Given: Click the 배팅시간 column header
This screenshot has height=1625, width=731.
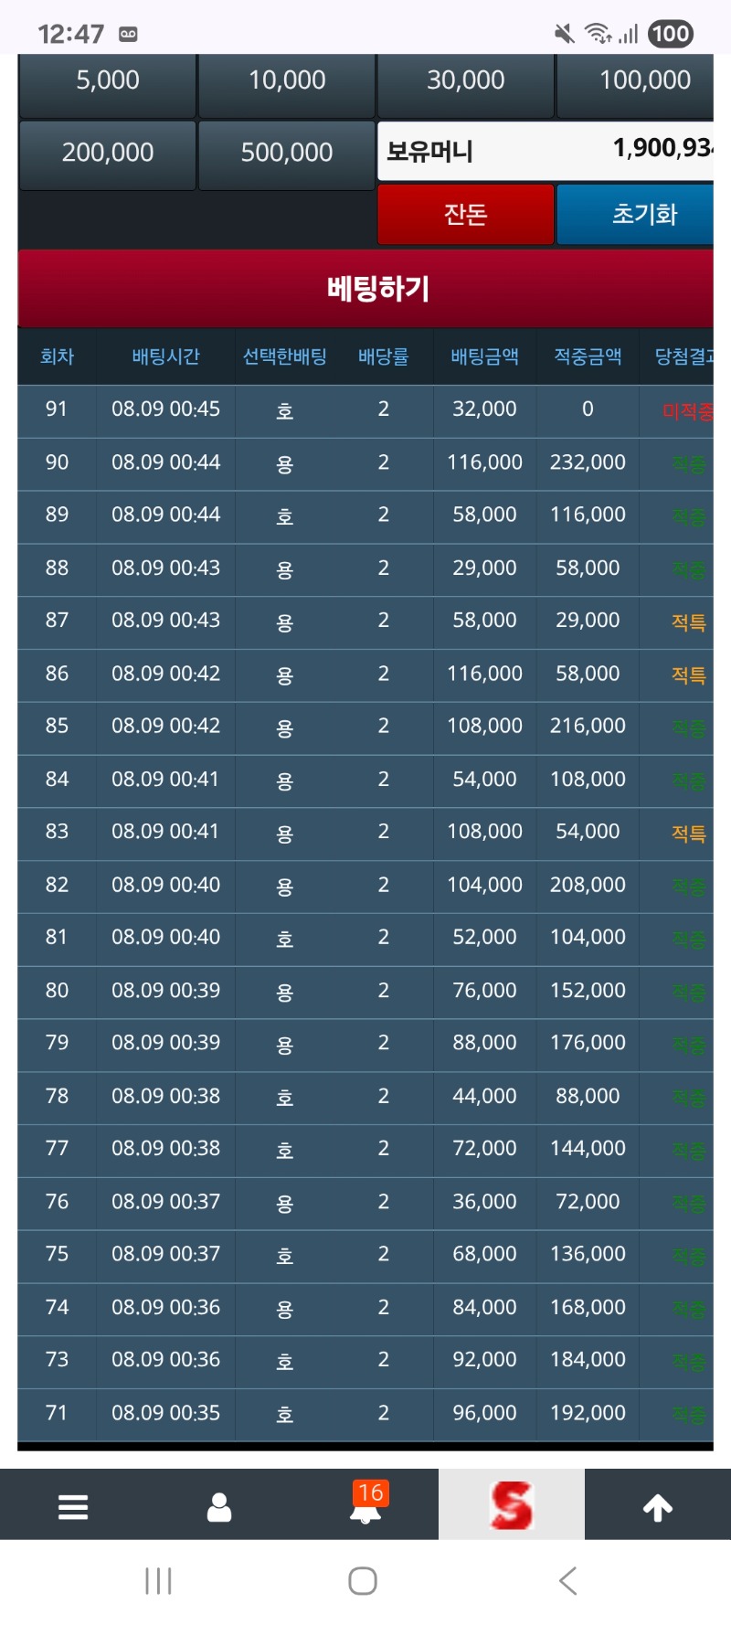Looking at the screenshot, I should point(165,356).
